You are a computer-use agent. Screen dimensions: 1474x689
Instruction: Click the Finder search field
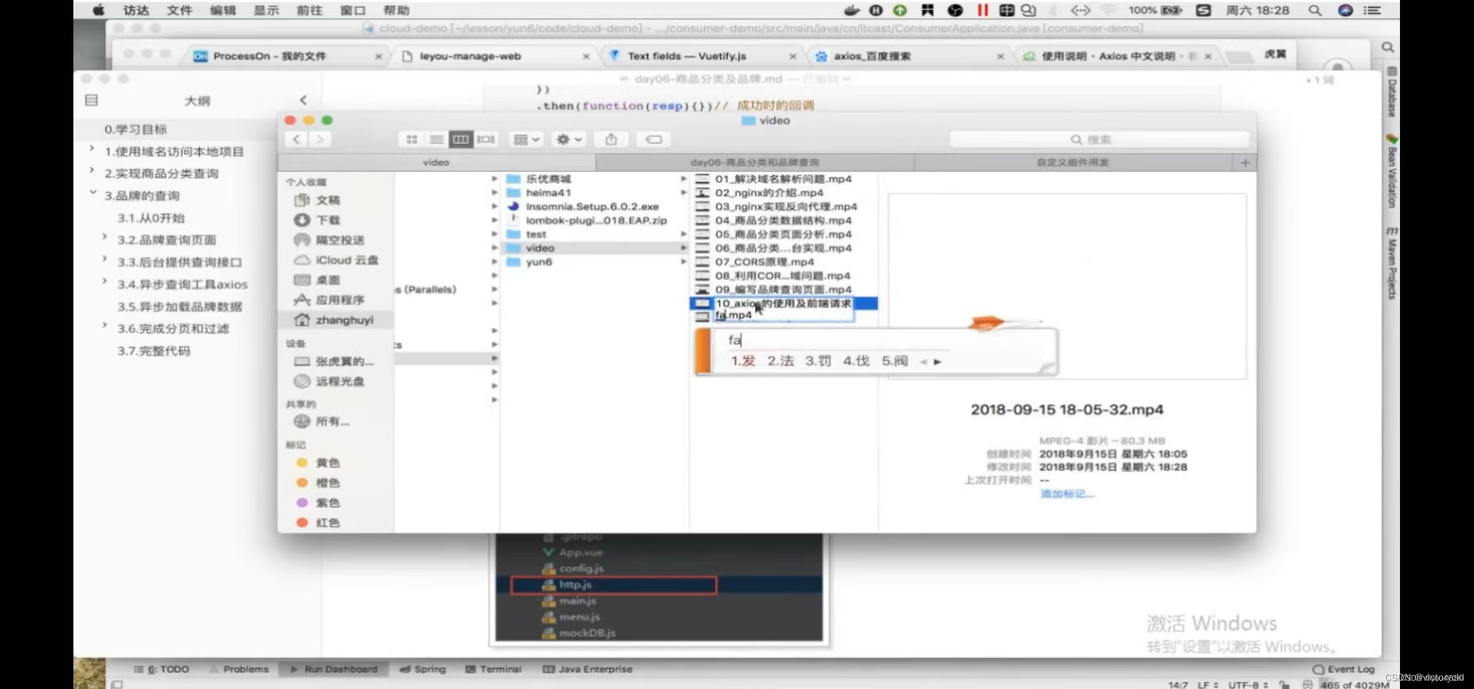pos(1099,140)
